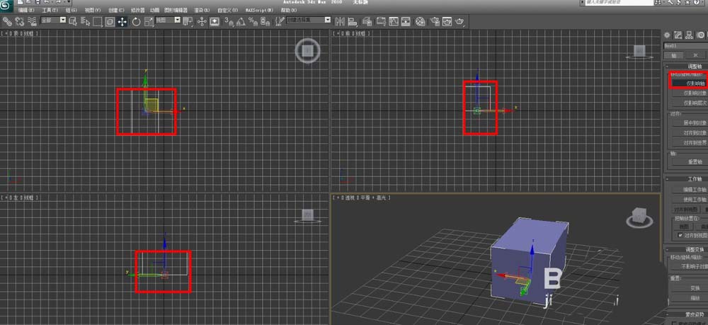Open the 组 (Group) menu
The height and width of the screenshot is (325, 708).
click(x=72, y=10)
